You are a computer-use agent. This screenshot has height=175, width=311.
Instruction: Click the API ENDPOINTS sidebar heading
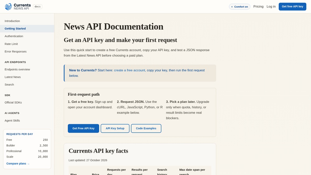pos(15,62)
